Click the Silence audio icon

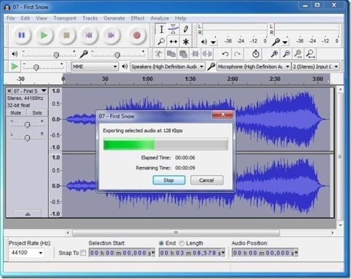click(207, 54)
